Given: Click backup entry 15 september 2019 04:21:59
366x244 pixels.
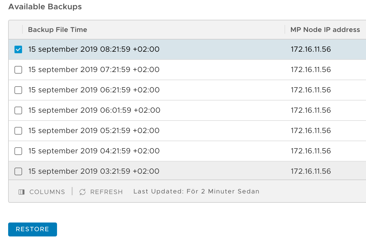Looking at the screenshot, I should click(x=94, y=151).
